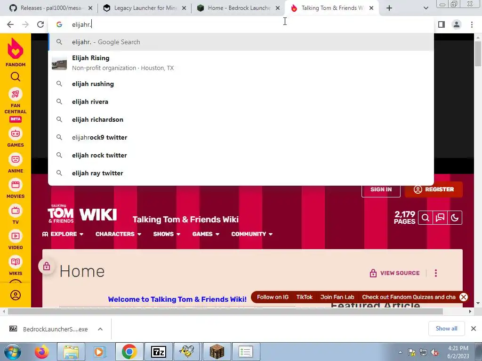Viewport: 482px width, 361px height.
Task: Open wiki discussions icon
Action: [x=440, y=218]
